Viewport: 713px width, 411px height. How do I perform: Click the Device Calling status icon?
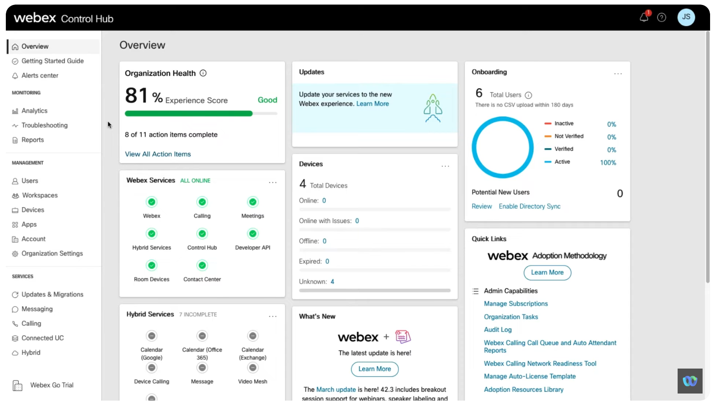(x=152, y=368)
